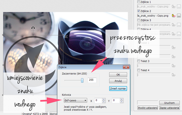
Task: Click the Zaczernienie opacity slider handle
Action: [82, 80]
